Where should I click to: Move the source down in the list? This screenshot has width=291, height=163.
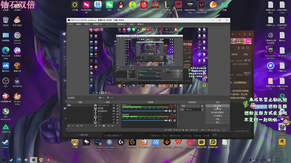click(112, 126)
